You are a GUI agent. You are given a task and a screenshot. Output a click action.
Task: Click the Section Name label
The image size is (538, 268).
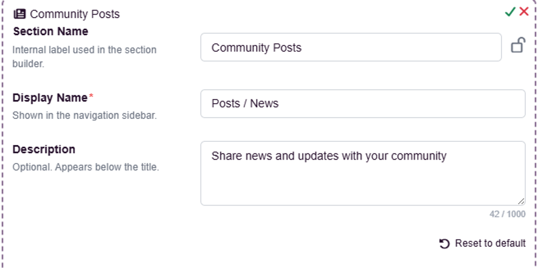click(50, 32)
